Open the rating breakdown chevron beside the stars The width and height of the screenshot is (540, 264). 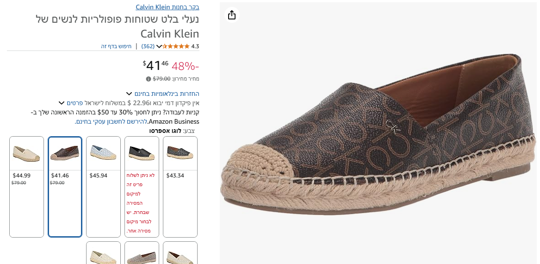tap(159, 46)
